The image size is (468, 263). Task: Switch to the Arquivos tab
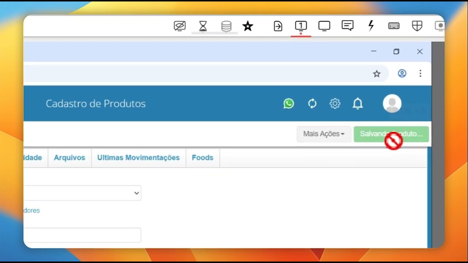click(x=69, y=158)
